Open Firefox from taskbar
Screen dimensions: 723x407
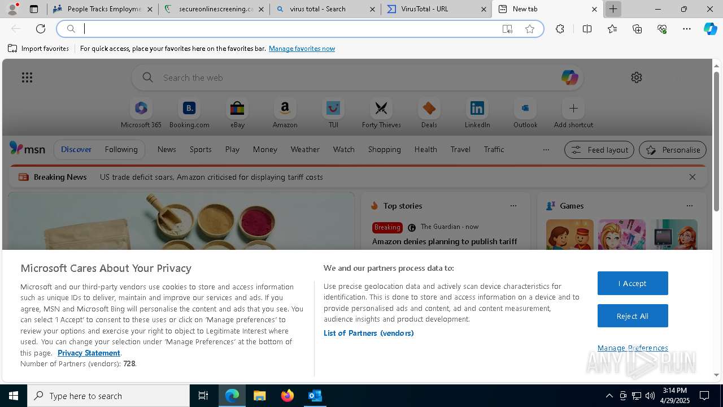coord(287,396)
